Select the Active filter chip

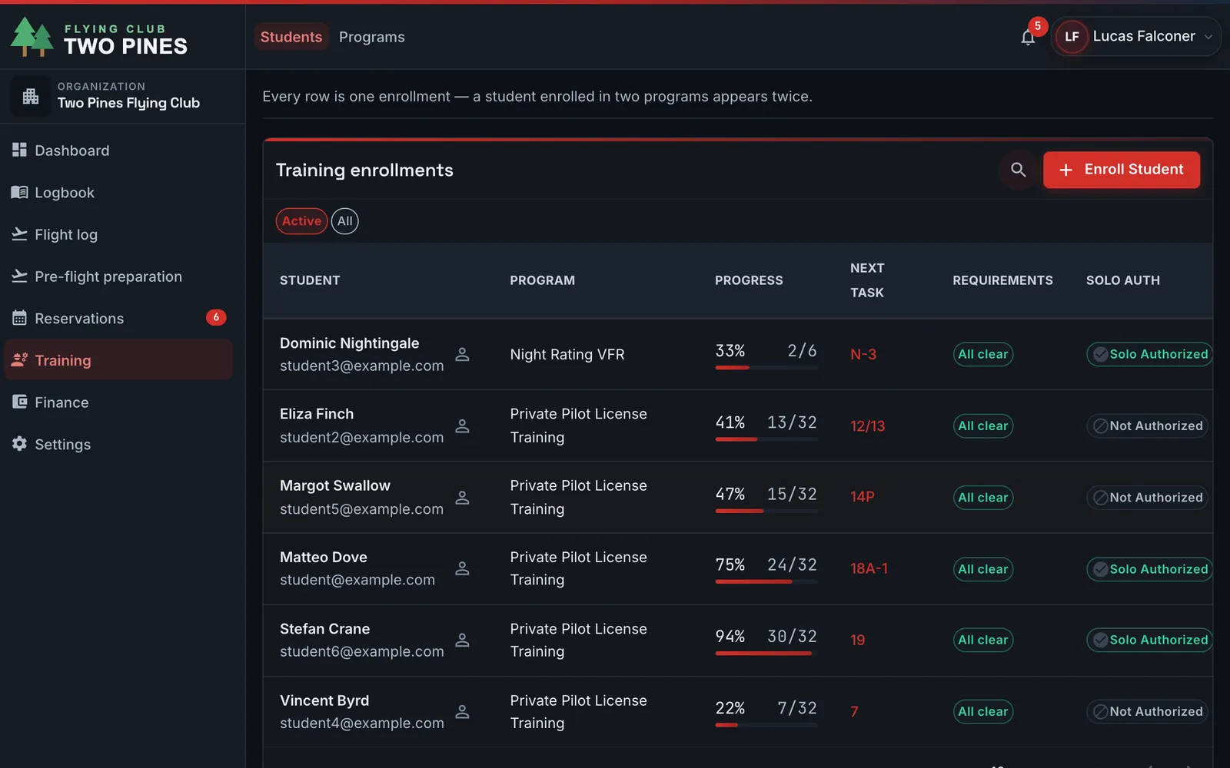(x=301, y=221)
